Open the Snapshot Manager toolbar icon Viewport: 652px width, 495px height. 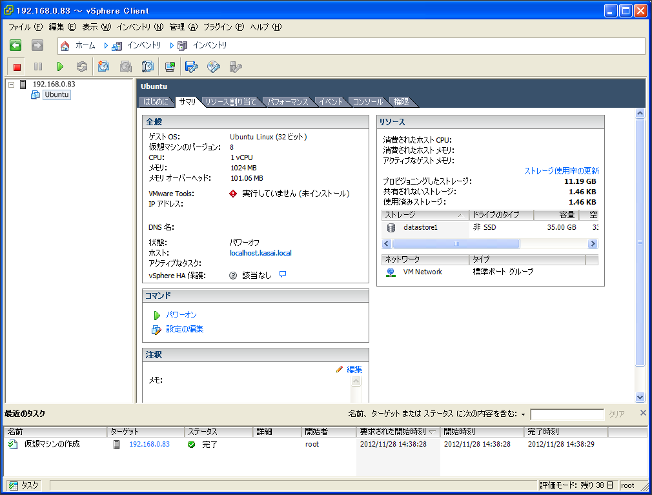point(148,66)
